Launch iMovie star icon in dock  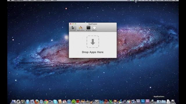[88, 101]
